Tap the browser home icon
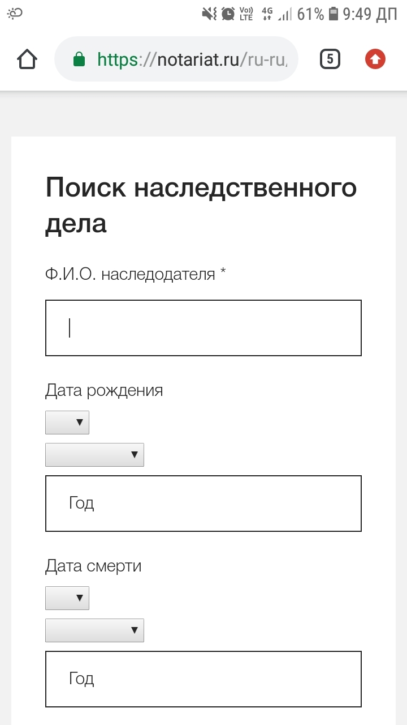Viewport: 407px width, 725px height. (x=27, y=59)
